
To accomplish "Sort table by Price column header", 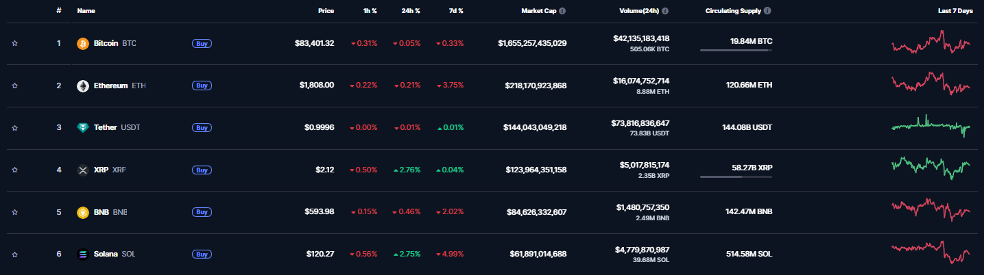I will tap(326, 11).
